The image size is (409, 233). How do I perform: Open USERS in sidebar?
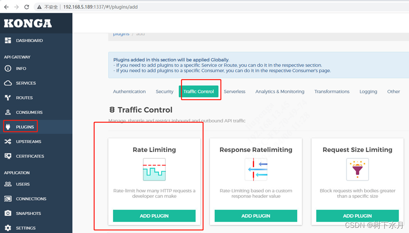click(x=23, y=184)
